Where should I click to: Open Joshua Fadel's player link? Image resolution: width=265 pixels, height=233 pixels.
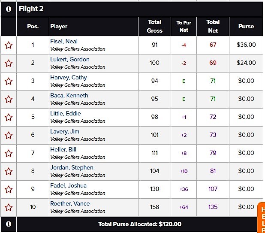click(x=68, y=186)
